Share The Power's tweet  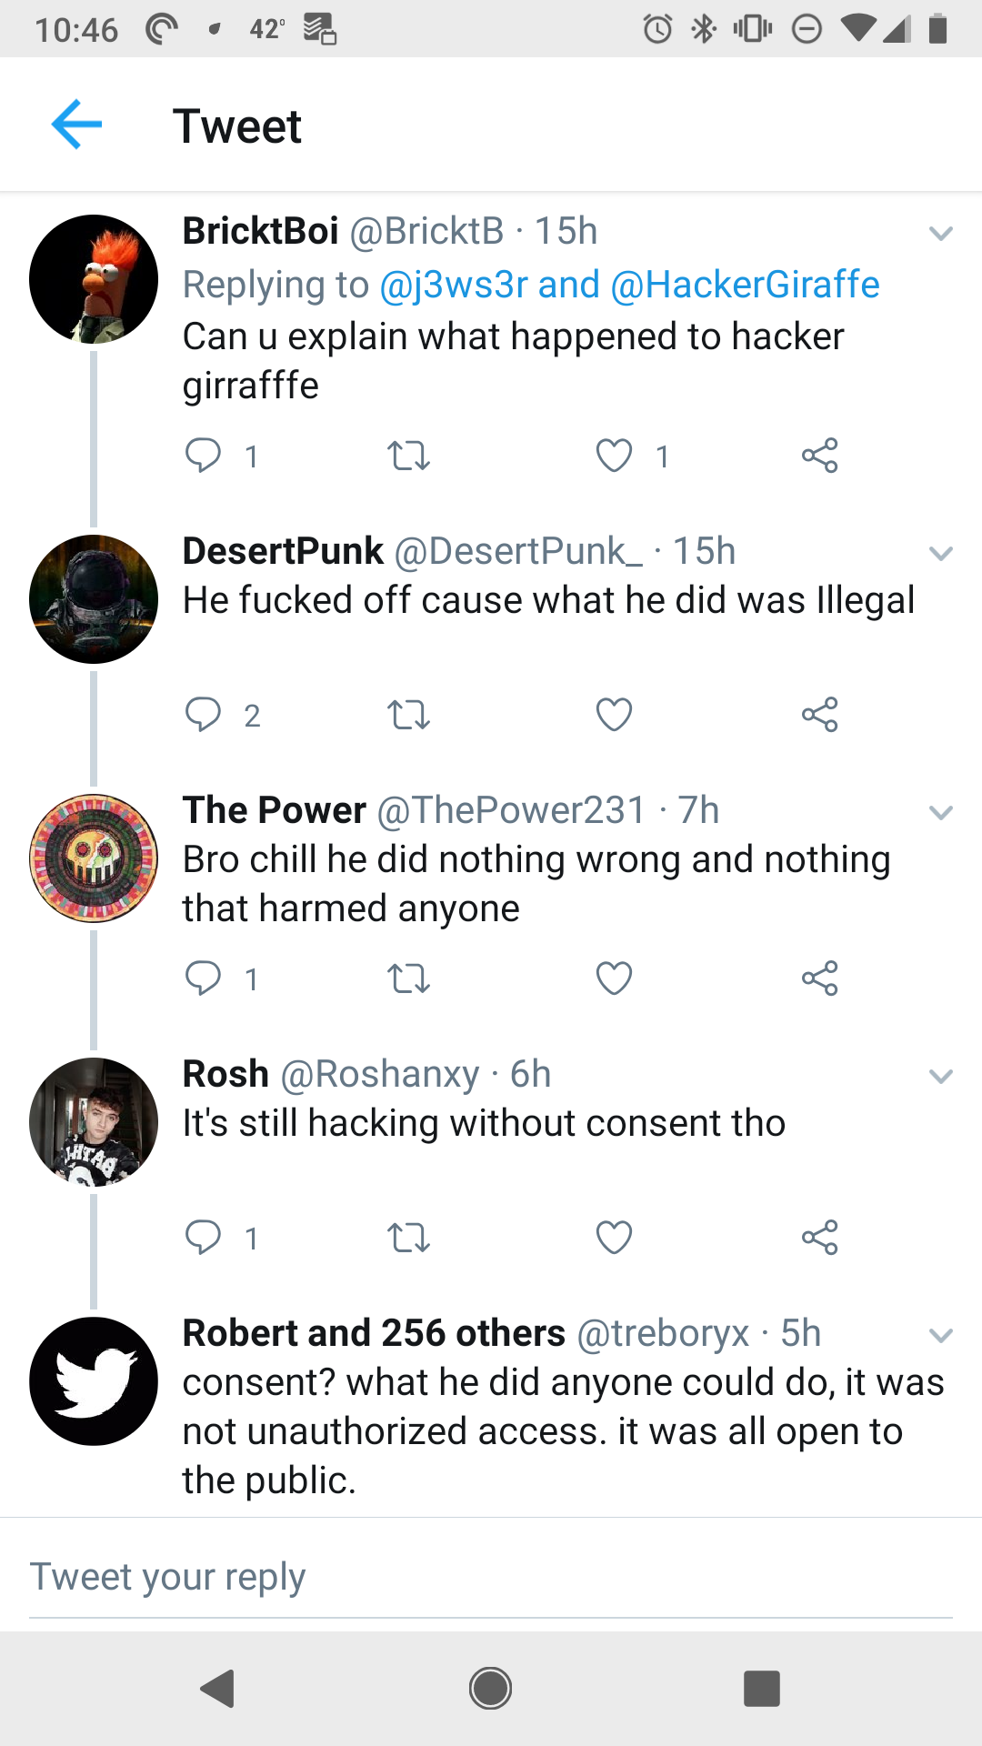(x=819, y=978)
